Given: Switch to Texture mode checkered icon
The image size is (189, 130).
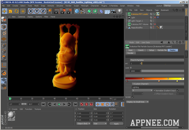Looking at the screenshot, I should (x=4, y=33).
